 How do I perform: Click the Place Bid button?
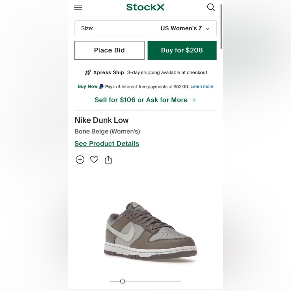(109, 50)
